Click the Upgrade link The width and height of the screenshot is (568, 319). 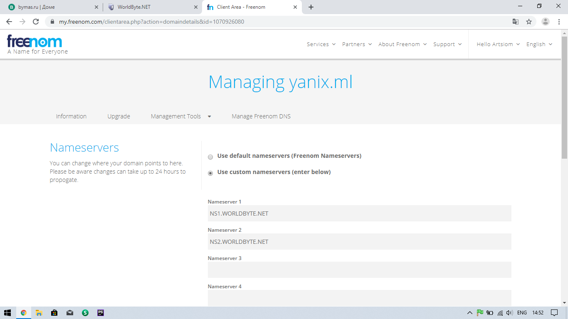tap(119, 116)
